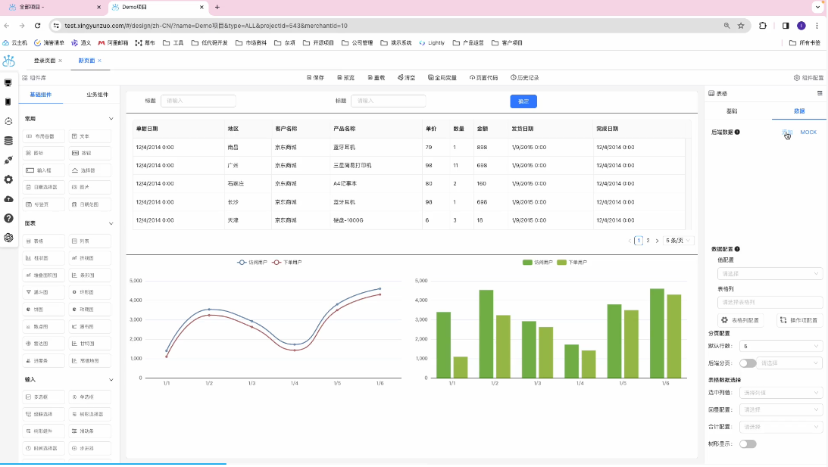The image size is (828, 467).
Task: Open the 默认行数 dropdown showing 5
Action: [x=781, y=346]
